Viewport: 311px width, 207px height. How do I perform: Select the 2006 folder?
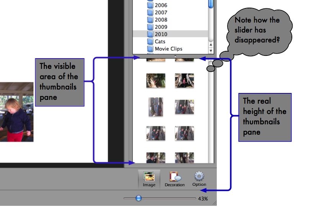click(x=170, y=5)
